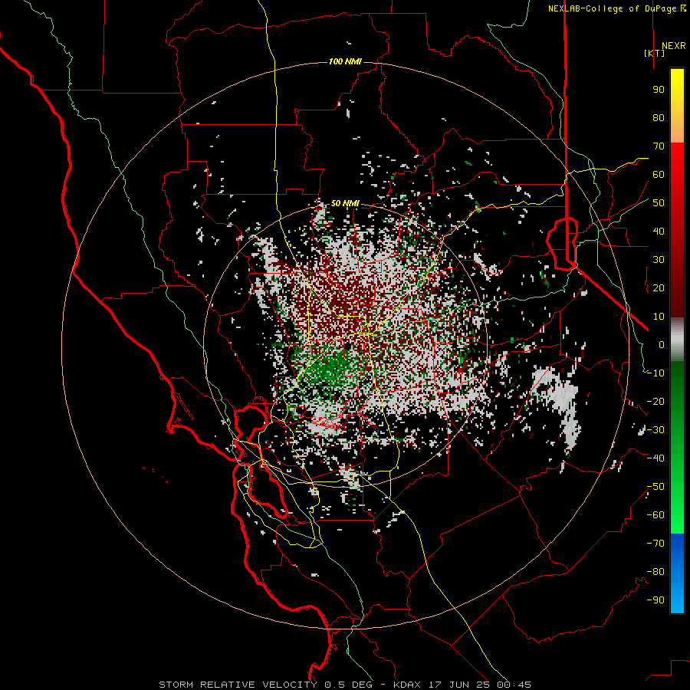Viewport: 690px width, 690px height.
Task: Click the gray zero-velocity segment of color bar
Action: point(677,340)
